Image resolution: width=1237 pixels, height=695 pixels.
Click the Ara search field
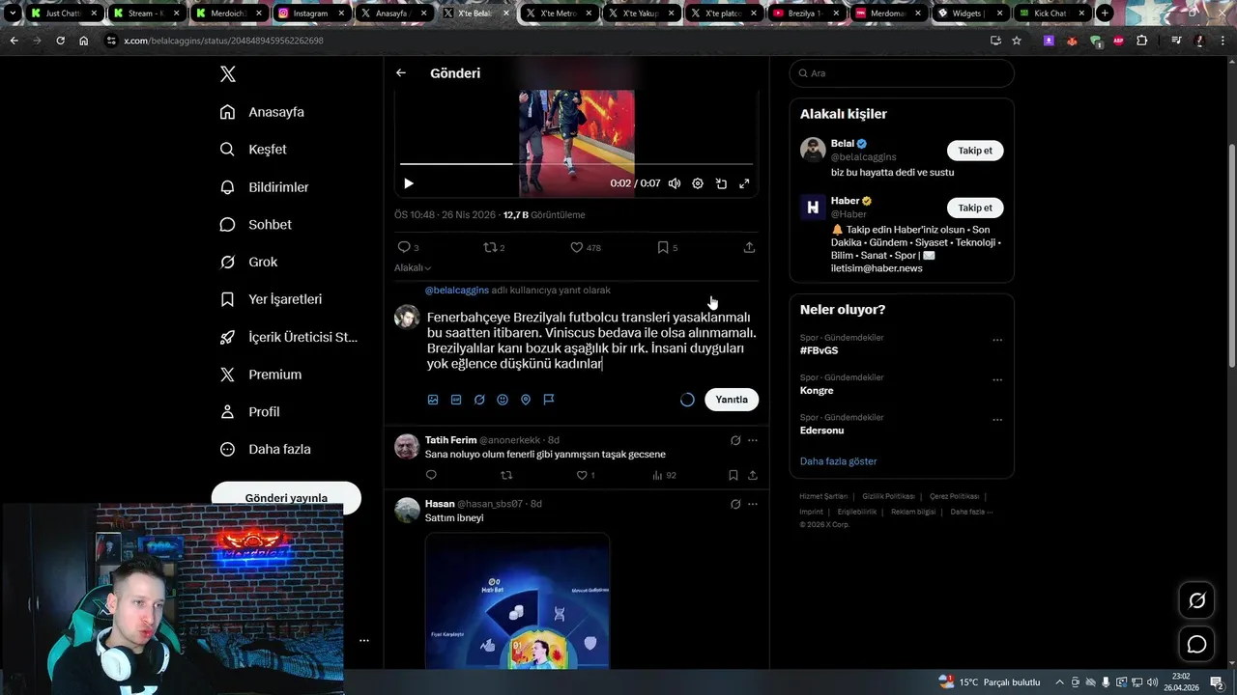coord(902,73)
